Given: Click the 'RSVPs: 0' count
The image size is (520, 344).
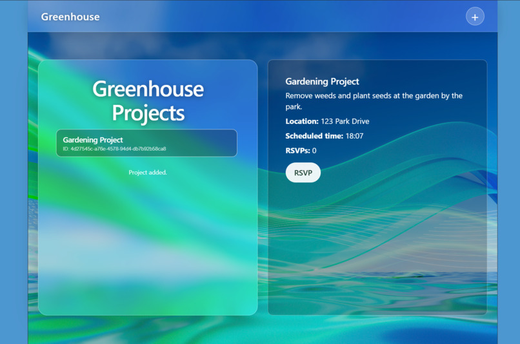Looking at the screenshot, I should click(x=301, y=151).
